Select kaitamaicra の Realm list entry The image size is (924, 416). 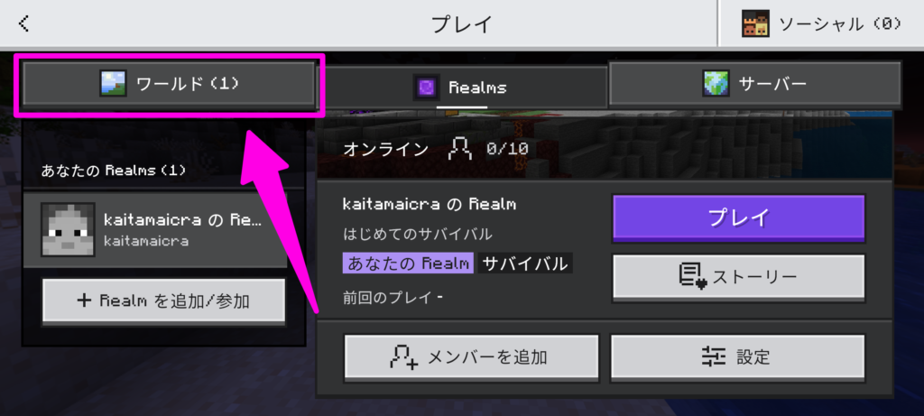(x=155, y=229)
